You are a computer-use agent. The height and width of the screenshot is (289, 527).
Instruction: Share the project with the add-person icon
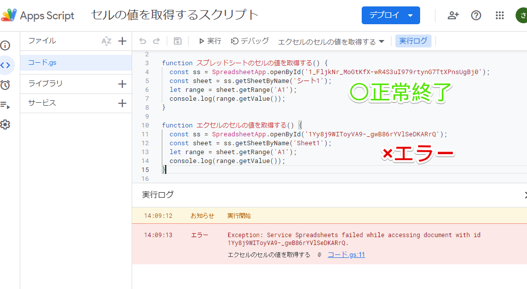[x=453, y=15]
